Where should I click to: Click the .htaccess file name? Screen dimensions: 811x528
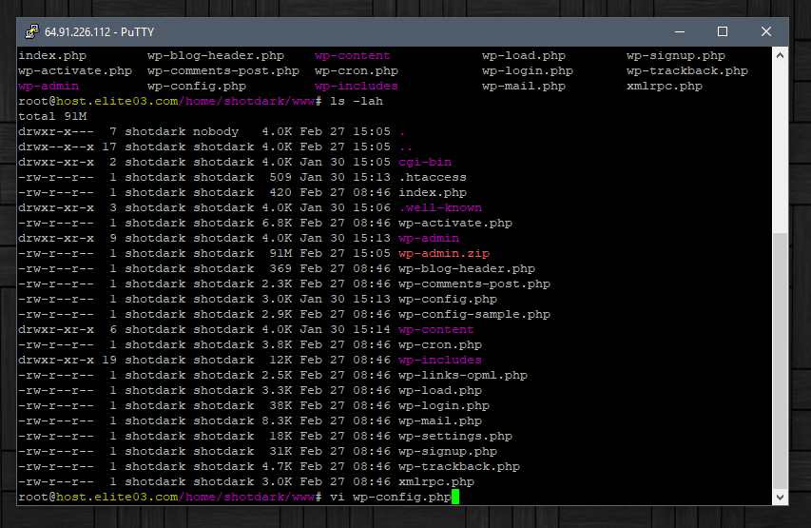433,177
